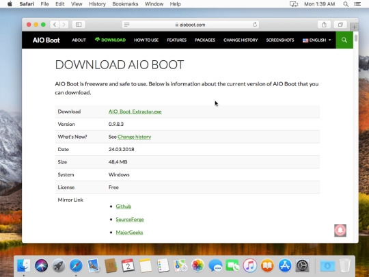The height and width of the screenshot is (277, 369).
Task: Open Contacts from the Dock
Action: tap(111, 265)
